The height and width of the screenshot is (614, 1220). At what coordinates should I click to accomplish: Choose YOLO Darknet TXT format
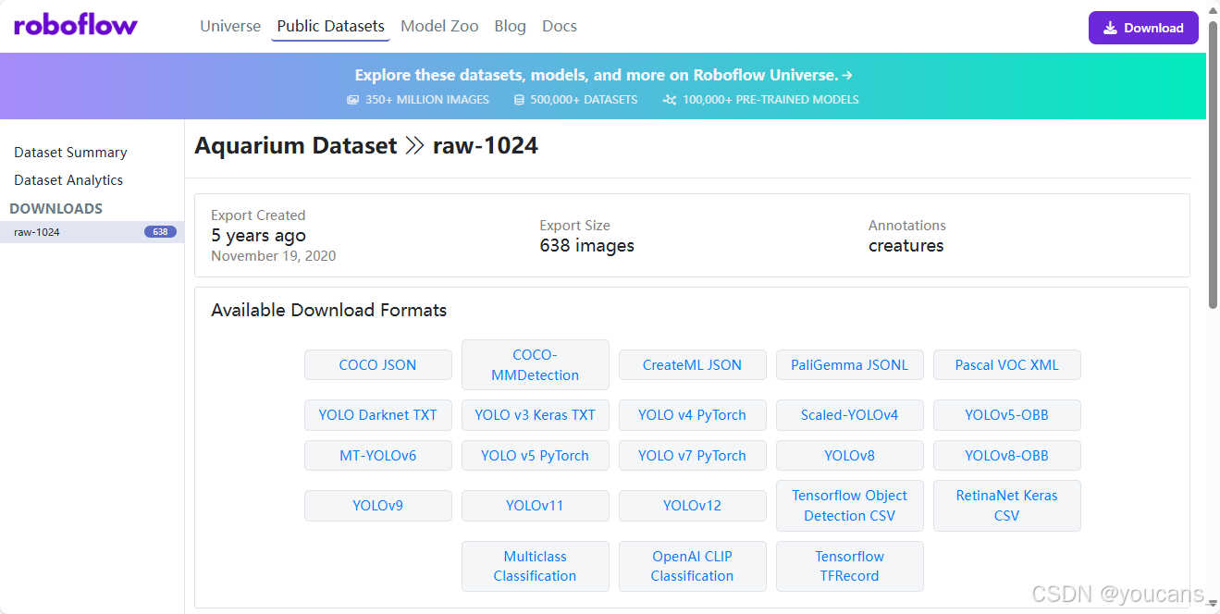point(378,415)
